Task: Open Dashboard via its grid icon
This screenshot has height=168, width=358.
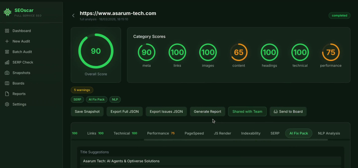Action: coord(7,31)
